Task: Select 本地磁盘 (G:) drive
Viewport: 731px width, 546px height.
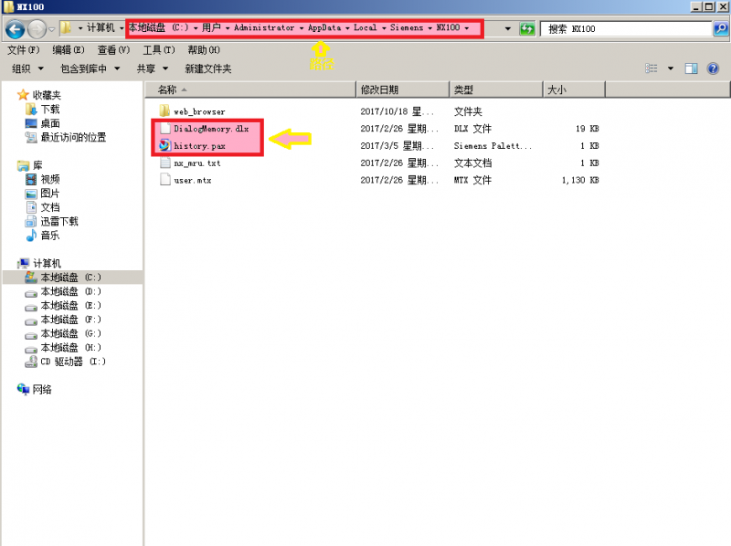Action: tap(71, 333)
